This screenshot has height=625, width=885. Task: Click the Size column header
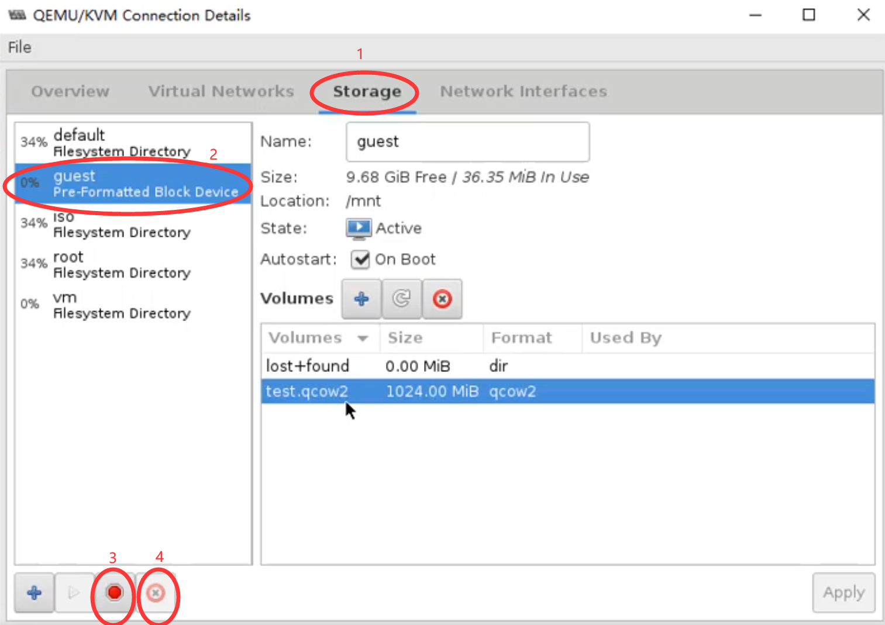coord(405,338)
